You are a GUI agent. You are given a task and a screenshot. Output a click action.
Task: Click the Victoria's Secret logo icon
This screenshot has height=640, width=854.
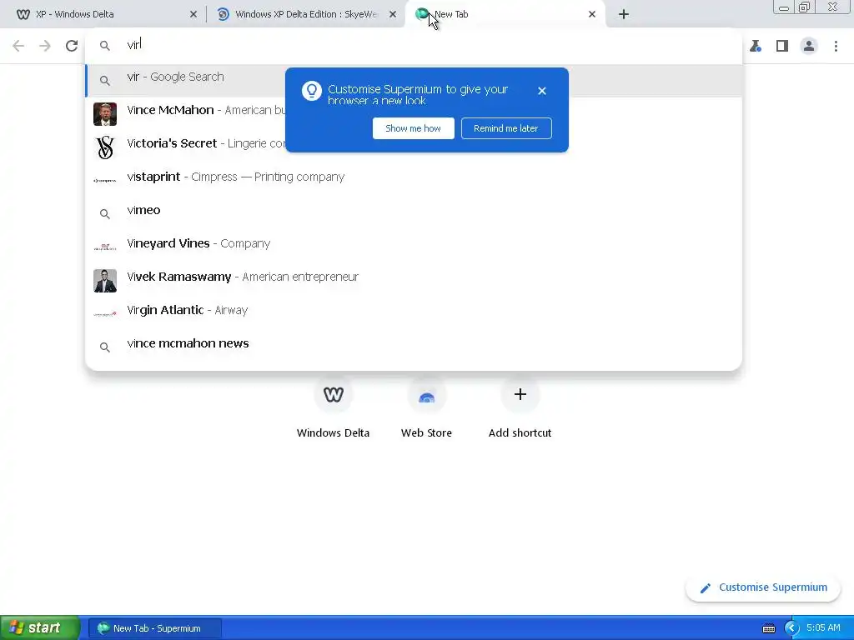click(104, 147)
